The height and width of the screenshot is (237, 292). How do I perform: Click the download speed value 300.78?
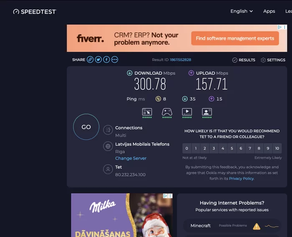click(x=150, y=84)
